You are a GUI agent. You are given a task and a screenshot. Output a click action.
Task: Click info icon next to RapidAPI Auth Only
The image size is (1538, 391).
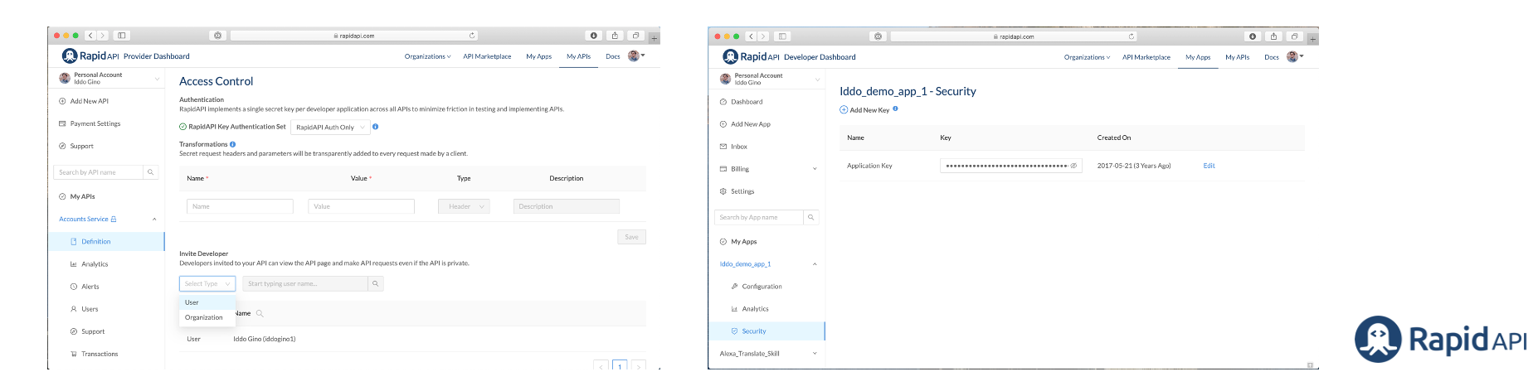click(x=376, y=127)
